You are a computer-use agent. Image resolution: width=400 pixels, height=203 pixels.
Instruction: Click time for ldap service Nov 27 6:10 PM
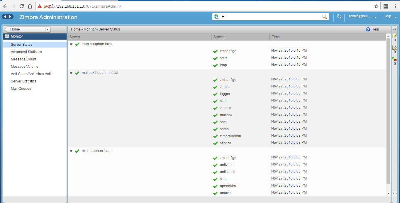[289, 65]
